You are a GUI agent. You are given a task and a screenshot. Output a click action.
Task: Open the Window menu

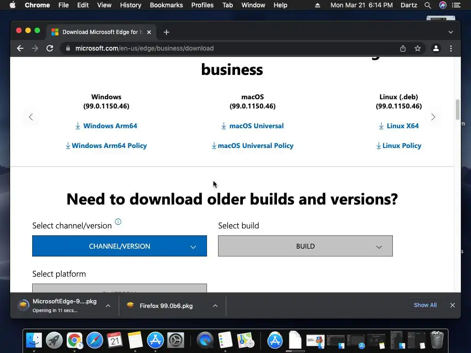253,5
